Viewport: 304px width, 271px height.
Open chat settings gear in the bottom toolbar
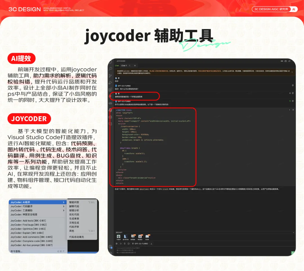point(117,244)
